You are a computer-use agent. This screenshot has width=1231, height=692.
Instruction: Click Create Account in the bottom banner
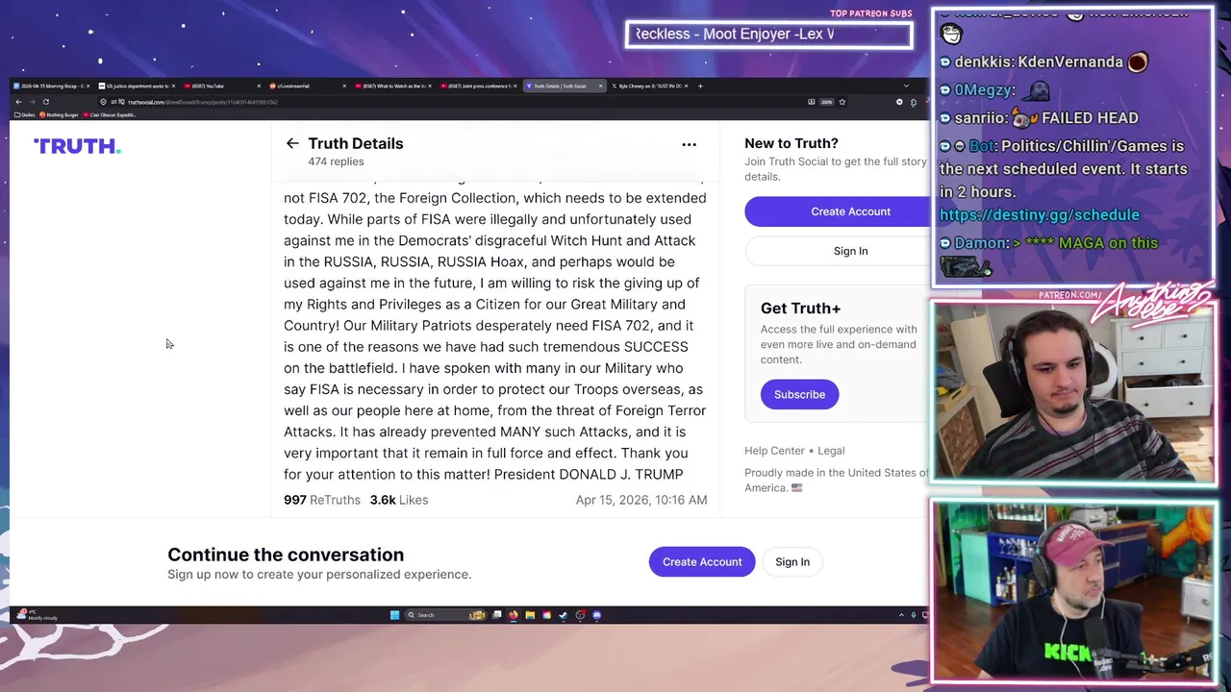(702, 562)
